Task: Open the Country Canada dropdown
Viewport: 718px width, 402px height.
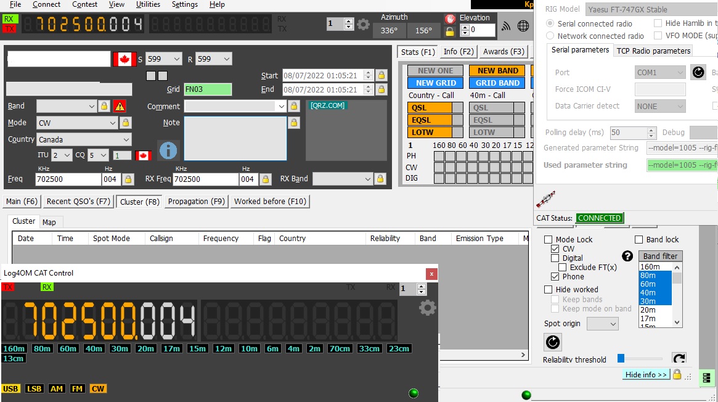Action: [x=84, y=139]
